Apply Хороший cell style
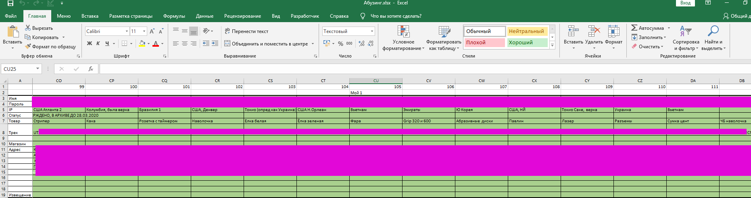The width and height of the screenshot is (751, 198). click(x=527, y=42)
